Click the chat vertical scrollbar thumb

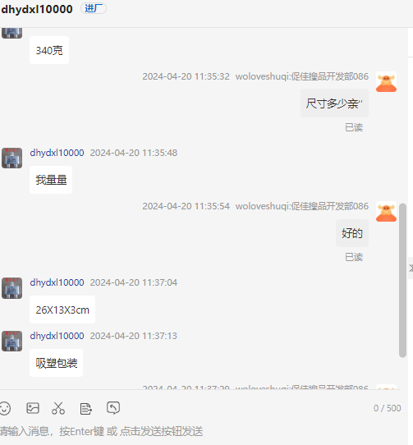tap(402, 280)
